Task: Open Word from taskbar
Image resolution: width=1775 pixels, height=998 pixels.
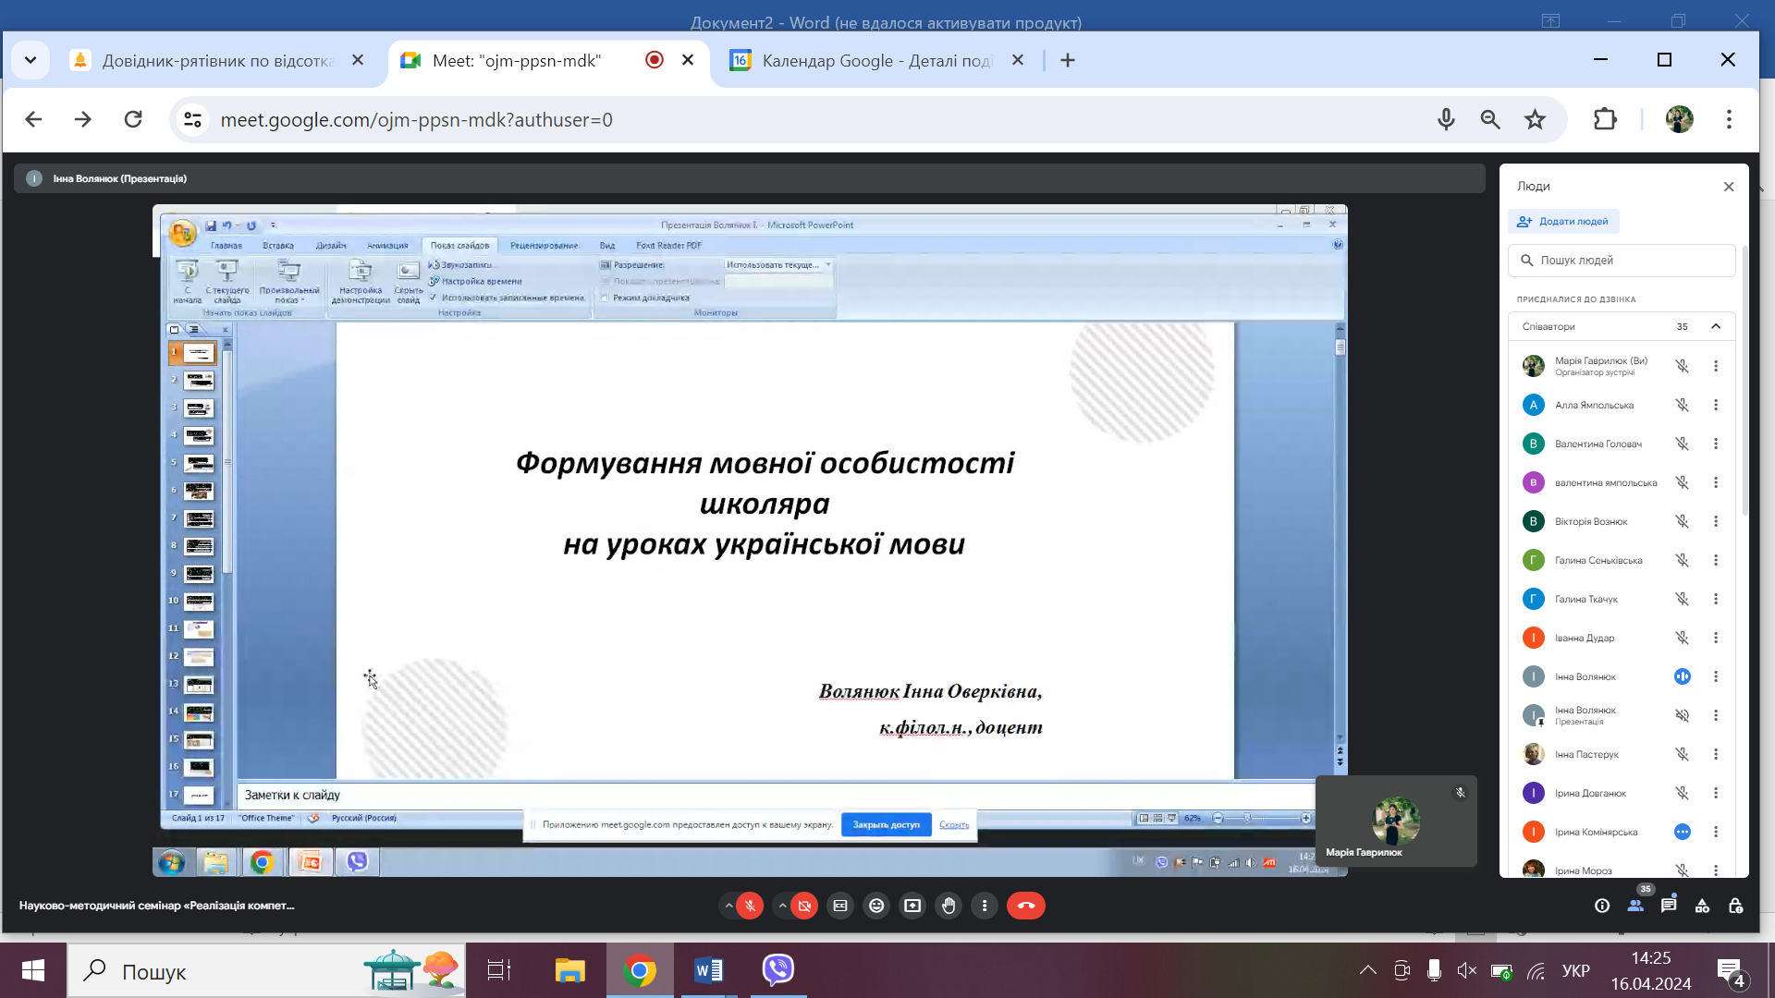Action: (708, 970)
